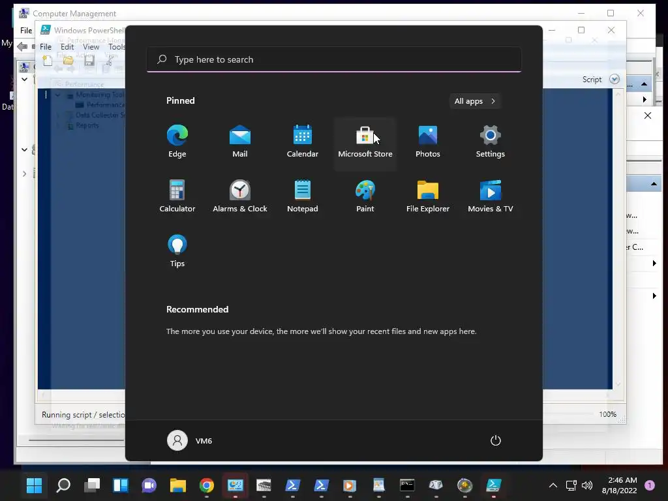Open the notification center badge

[x=650, y=485]
